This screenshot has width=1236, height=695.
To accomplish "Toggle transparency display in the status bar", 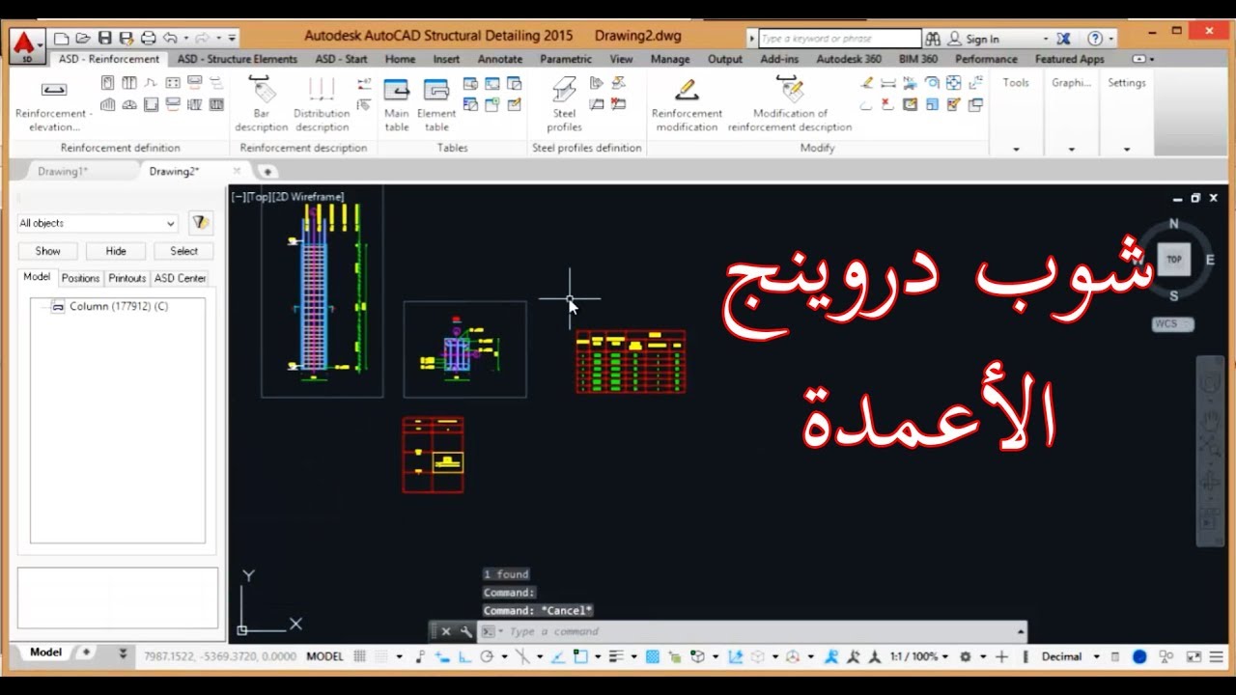I will tap(652, 656).
